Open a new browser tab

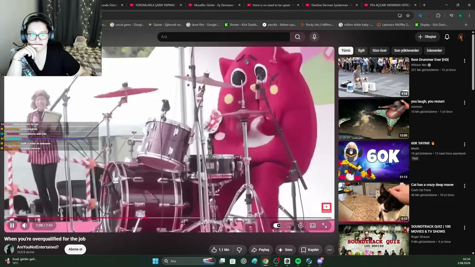424,5
